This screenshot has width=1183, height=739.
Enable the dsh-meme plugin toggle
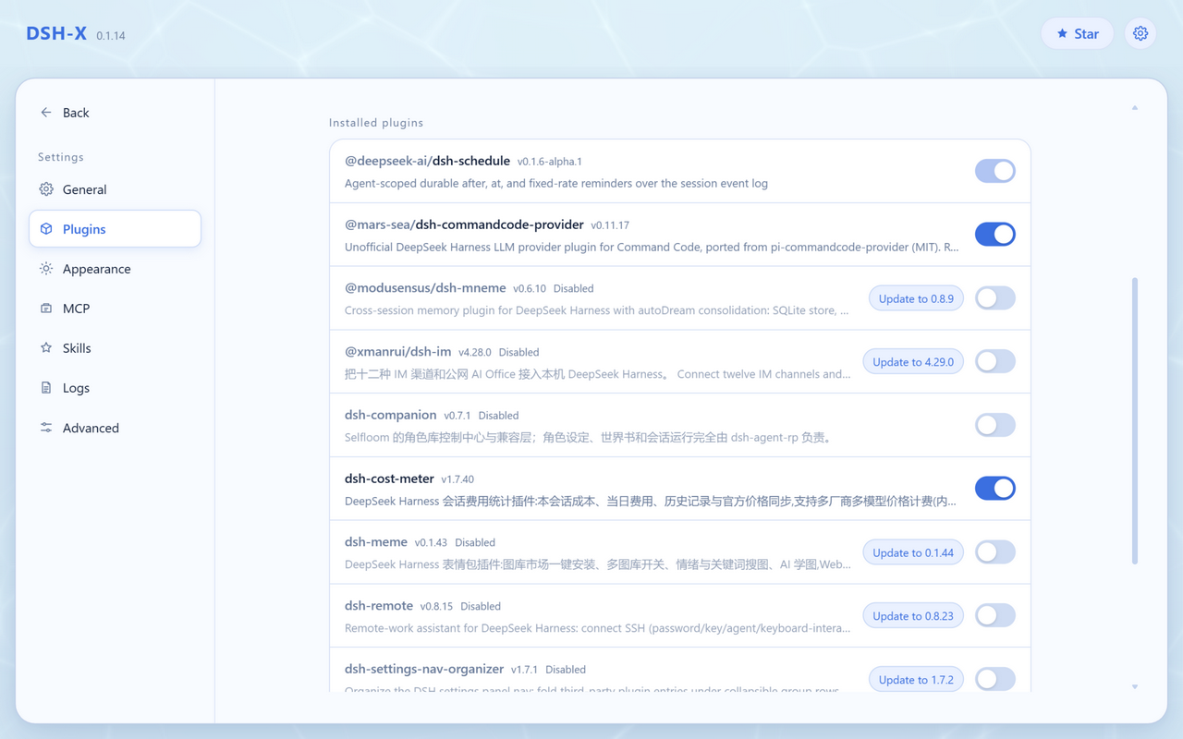(x=995, y=552)
